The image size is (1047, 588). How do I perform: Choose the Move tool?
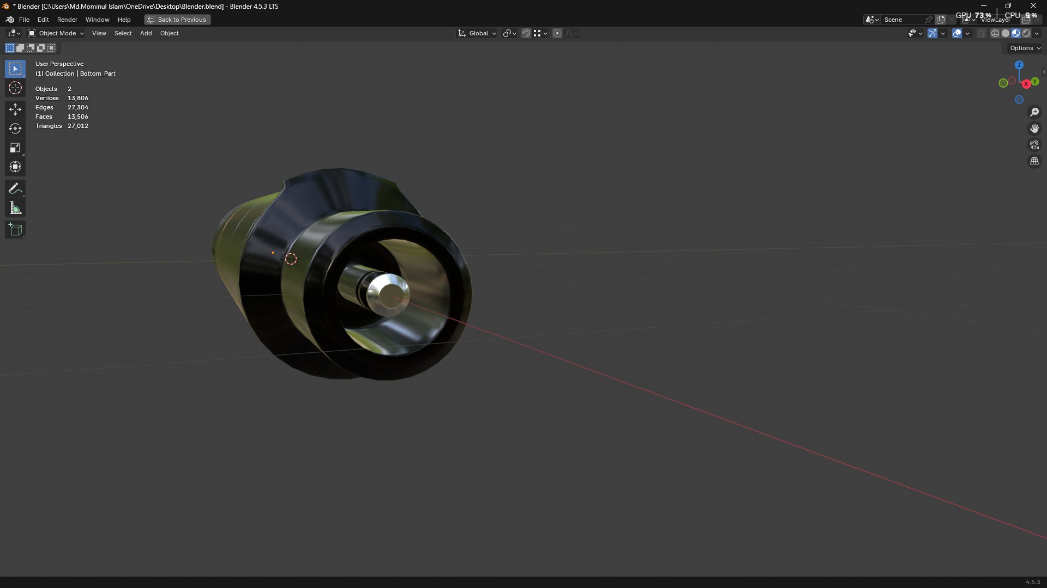click(x=15, y=109)
